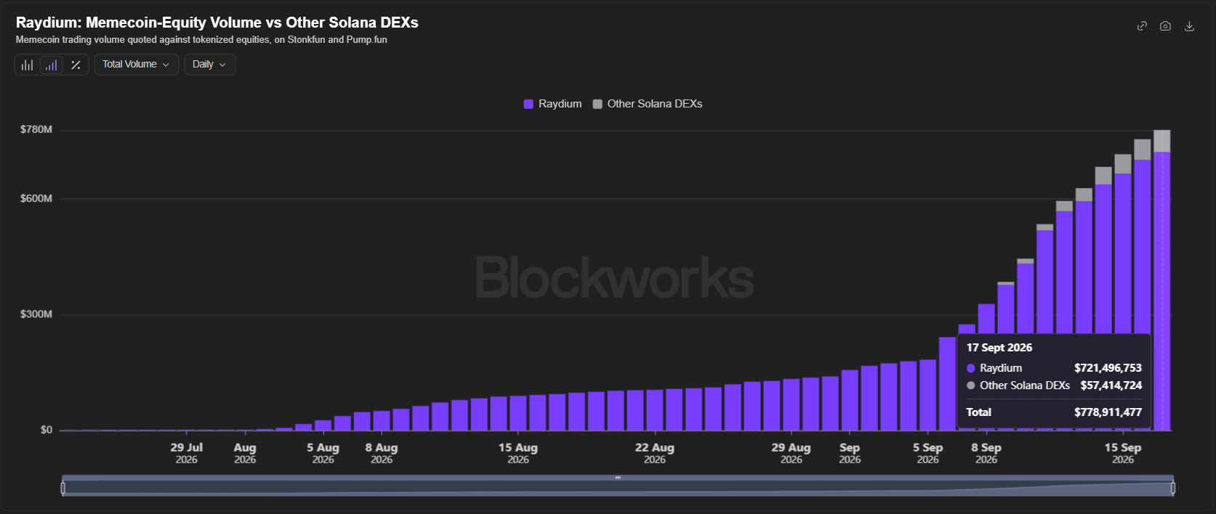
Task: Click the 22 Aug 2026 axis label
Action: (x=654, y=453)
